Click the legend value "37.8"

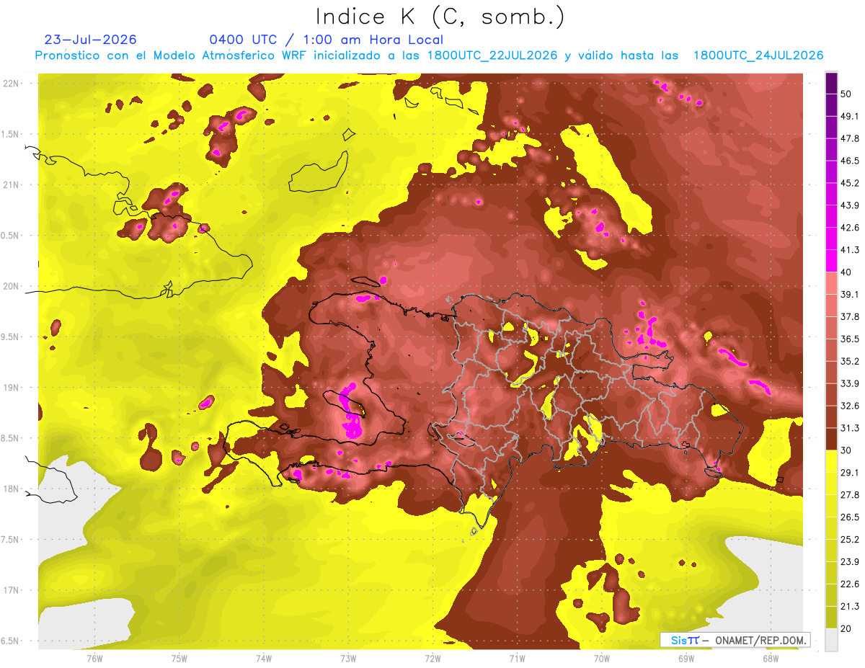point(849,316)
